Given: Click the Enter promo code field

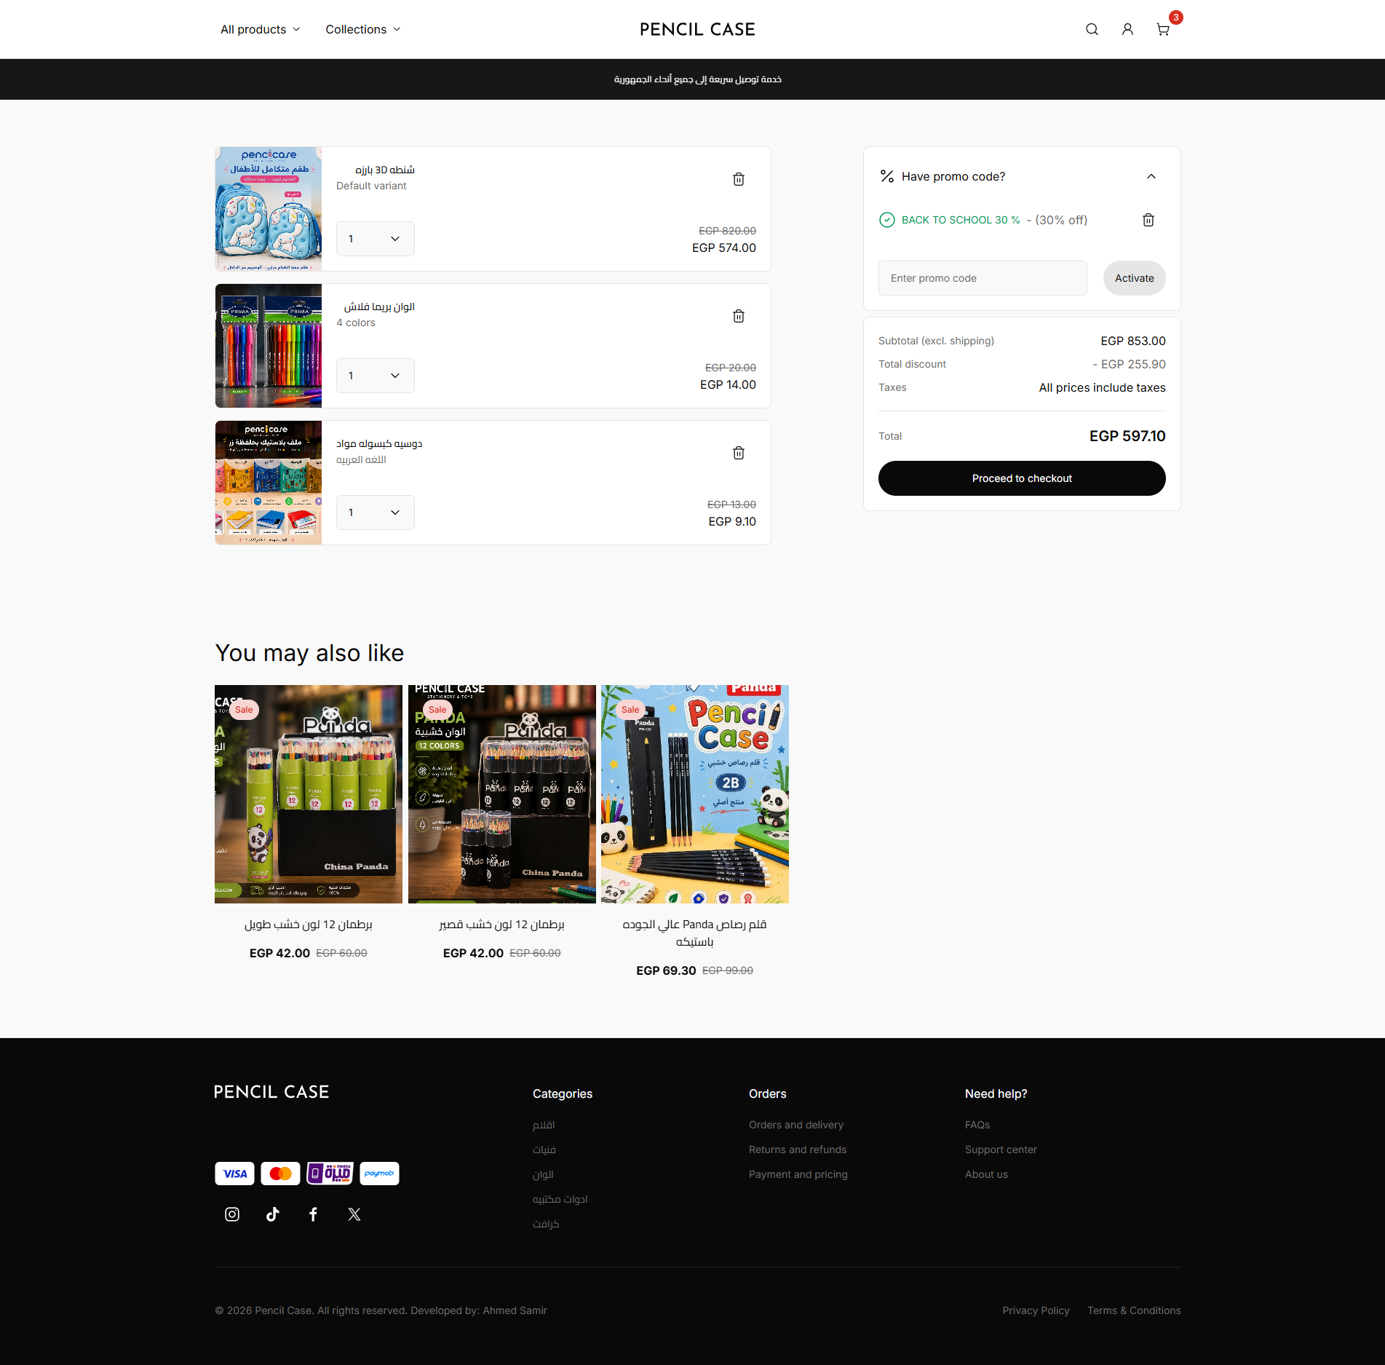Looking at the screenshot, I should [x=983, y=278].
